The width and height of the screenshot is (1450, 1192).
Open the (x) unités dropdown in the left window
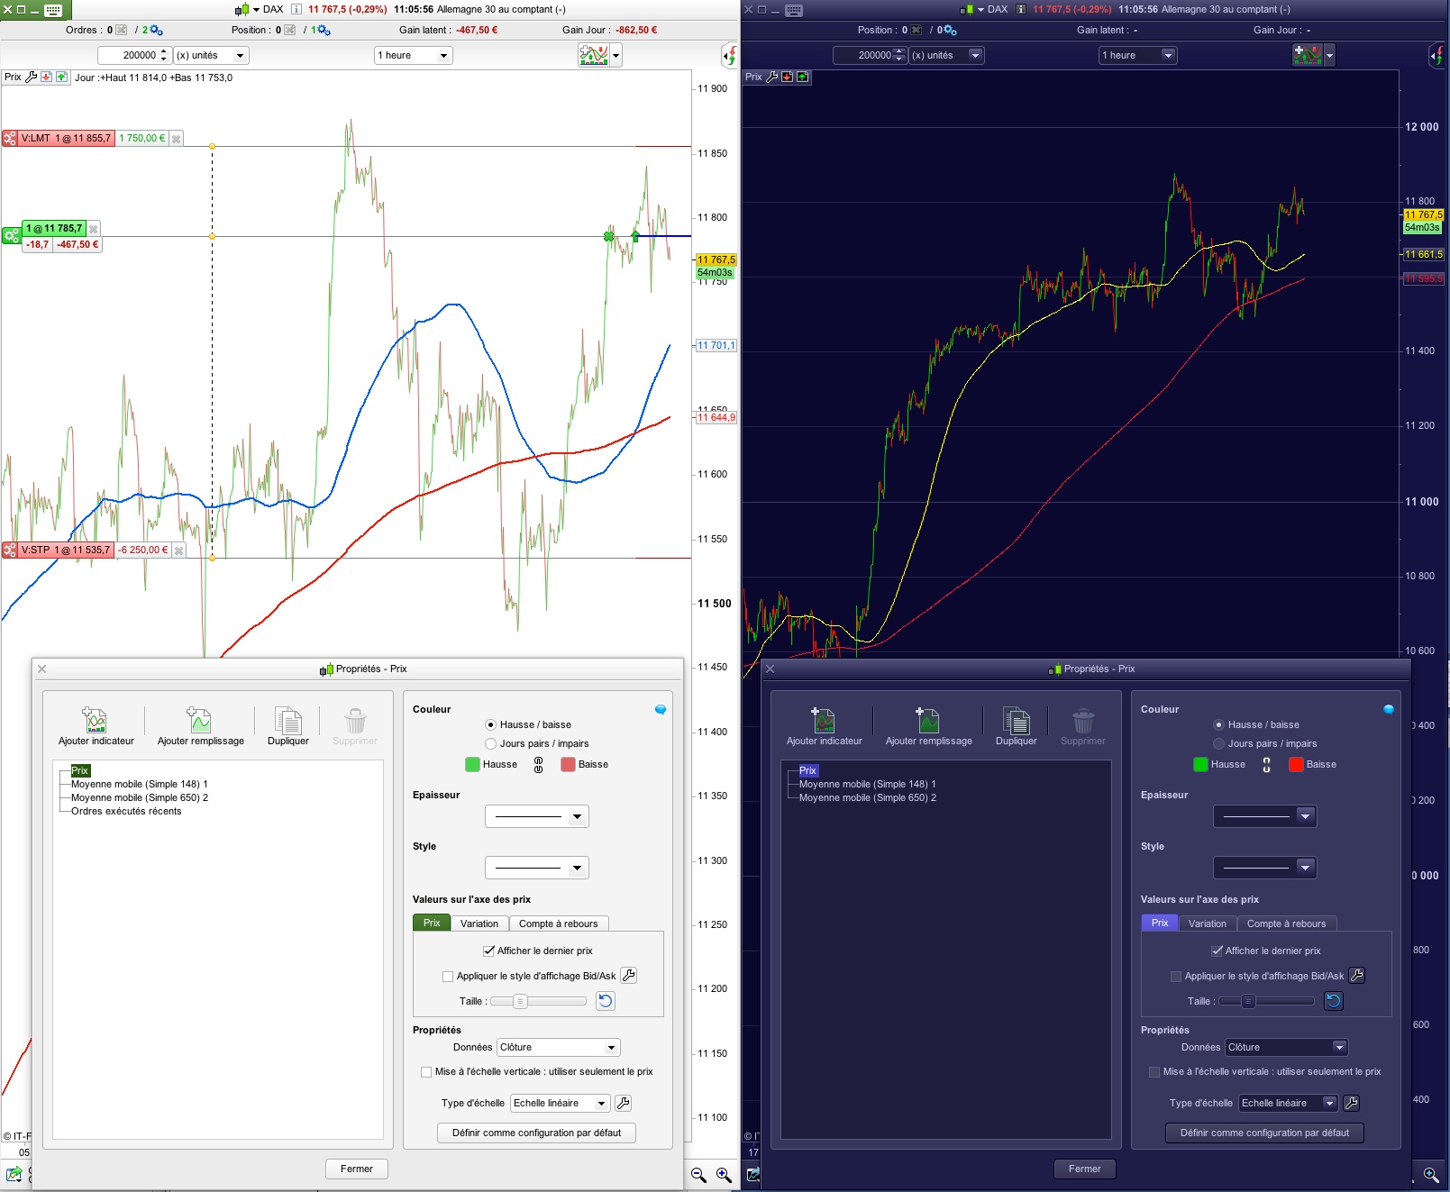[211, 55]
